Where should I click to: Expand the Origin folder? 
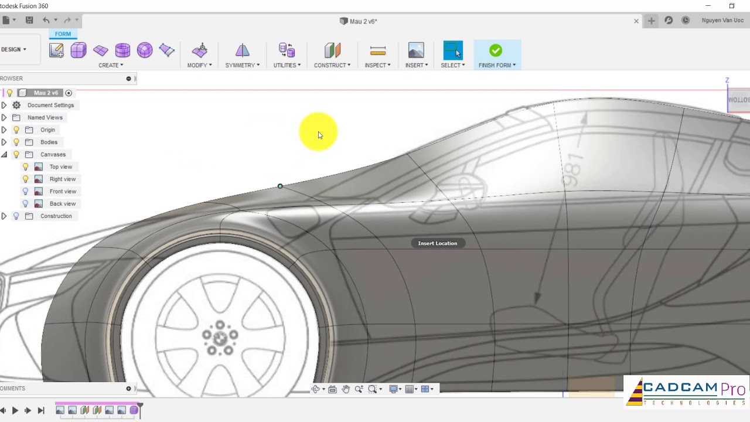coord(4,130)
